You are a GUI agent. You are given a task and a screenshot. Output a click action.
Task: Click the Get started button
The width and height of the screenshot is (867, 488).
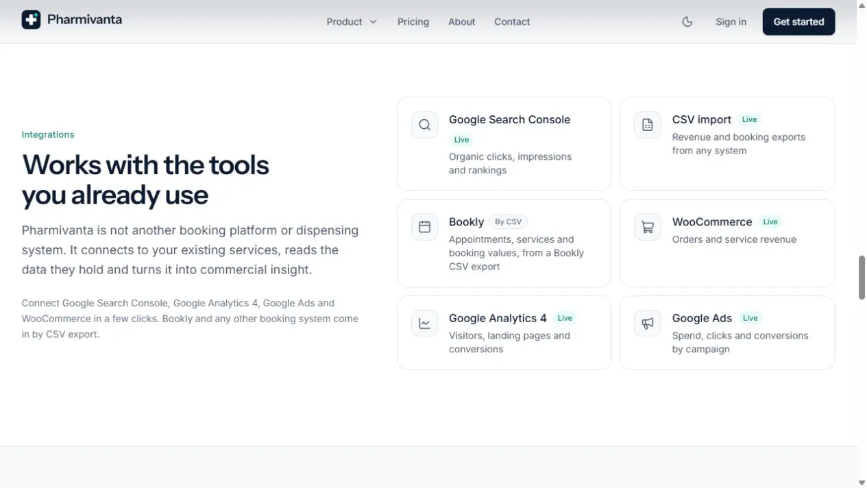pyautogui.click(x=798, y=22)
